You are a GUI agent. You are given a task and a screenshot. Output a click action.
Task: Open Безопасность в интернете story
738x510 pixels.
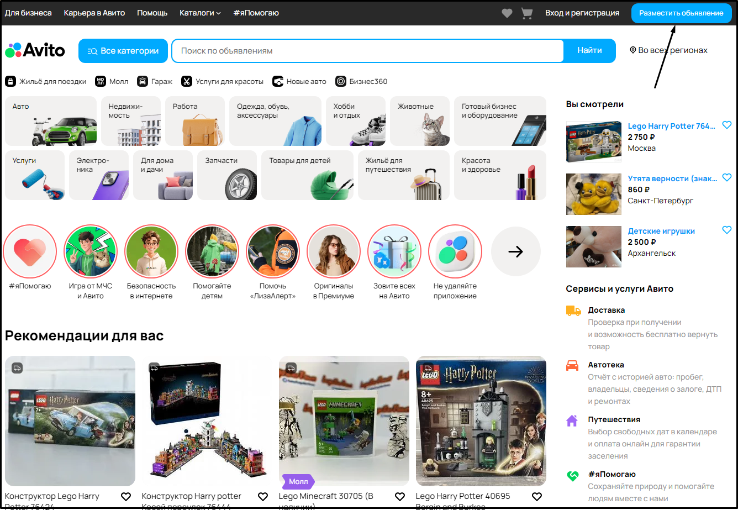pos(151,251)
